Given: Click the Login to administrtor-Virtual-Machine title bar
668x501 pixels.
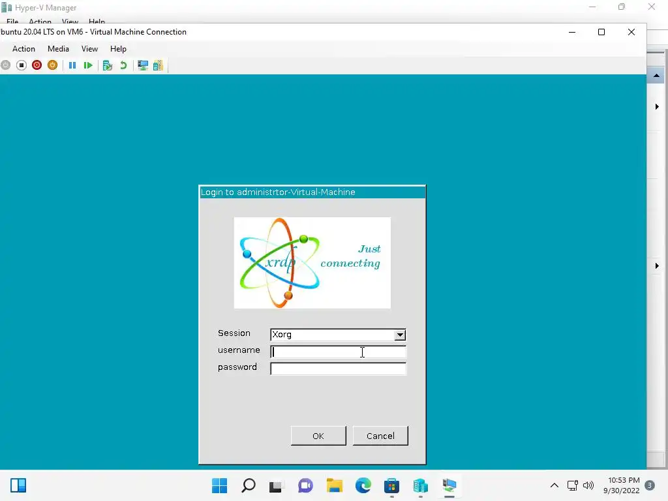Looking at the screenshot, I should point(312,192).
